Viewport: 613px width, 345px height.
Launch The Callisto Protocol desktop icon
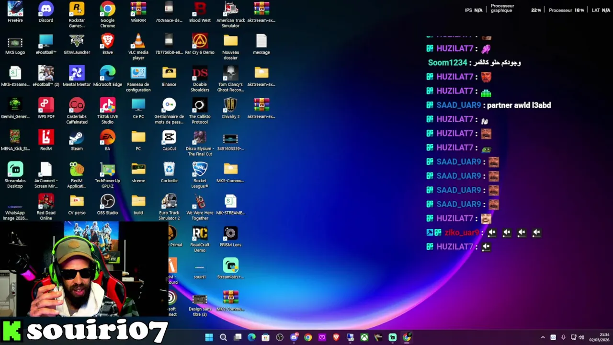[x=200, y=111]
